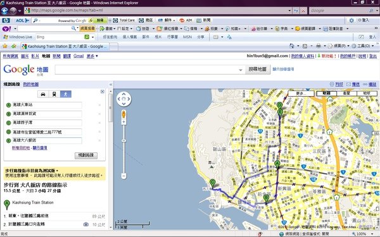Click the map zoom slider handle
Viewport: 380px width, 237px height.
[x=123, y=141]
